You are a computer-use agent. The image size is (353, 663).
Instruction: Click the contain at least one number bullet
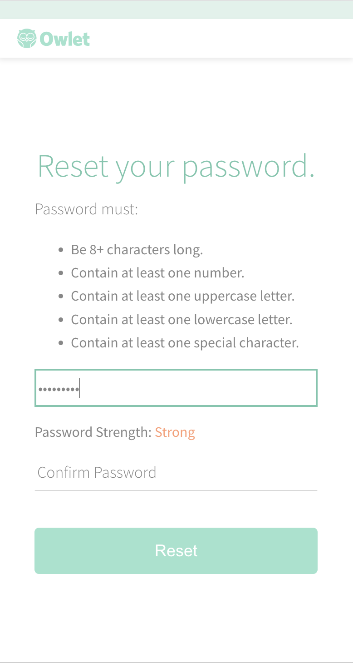point(157,272)
